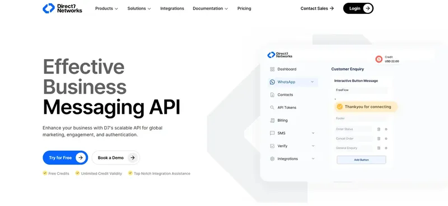Image resolution: width=448 pixels, height=206 pixels.
Task: Click the API Tokens key icon
Action: (x=272, y=108)
